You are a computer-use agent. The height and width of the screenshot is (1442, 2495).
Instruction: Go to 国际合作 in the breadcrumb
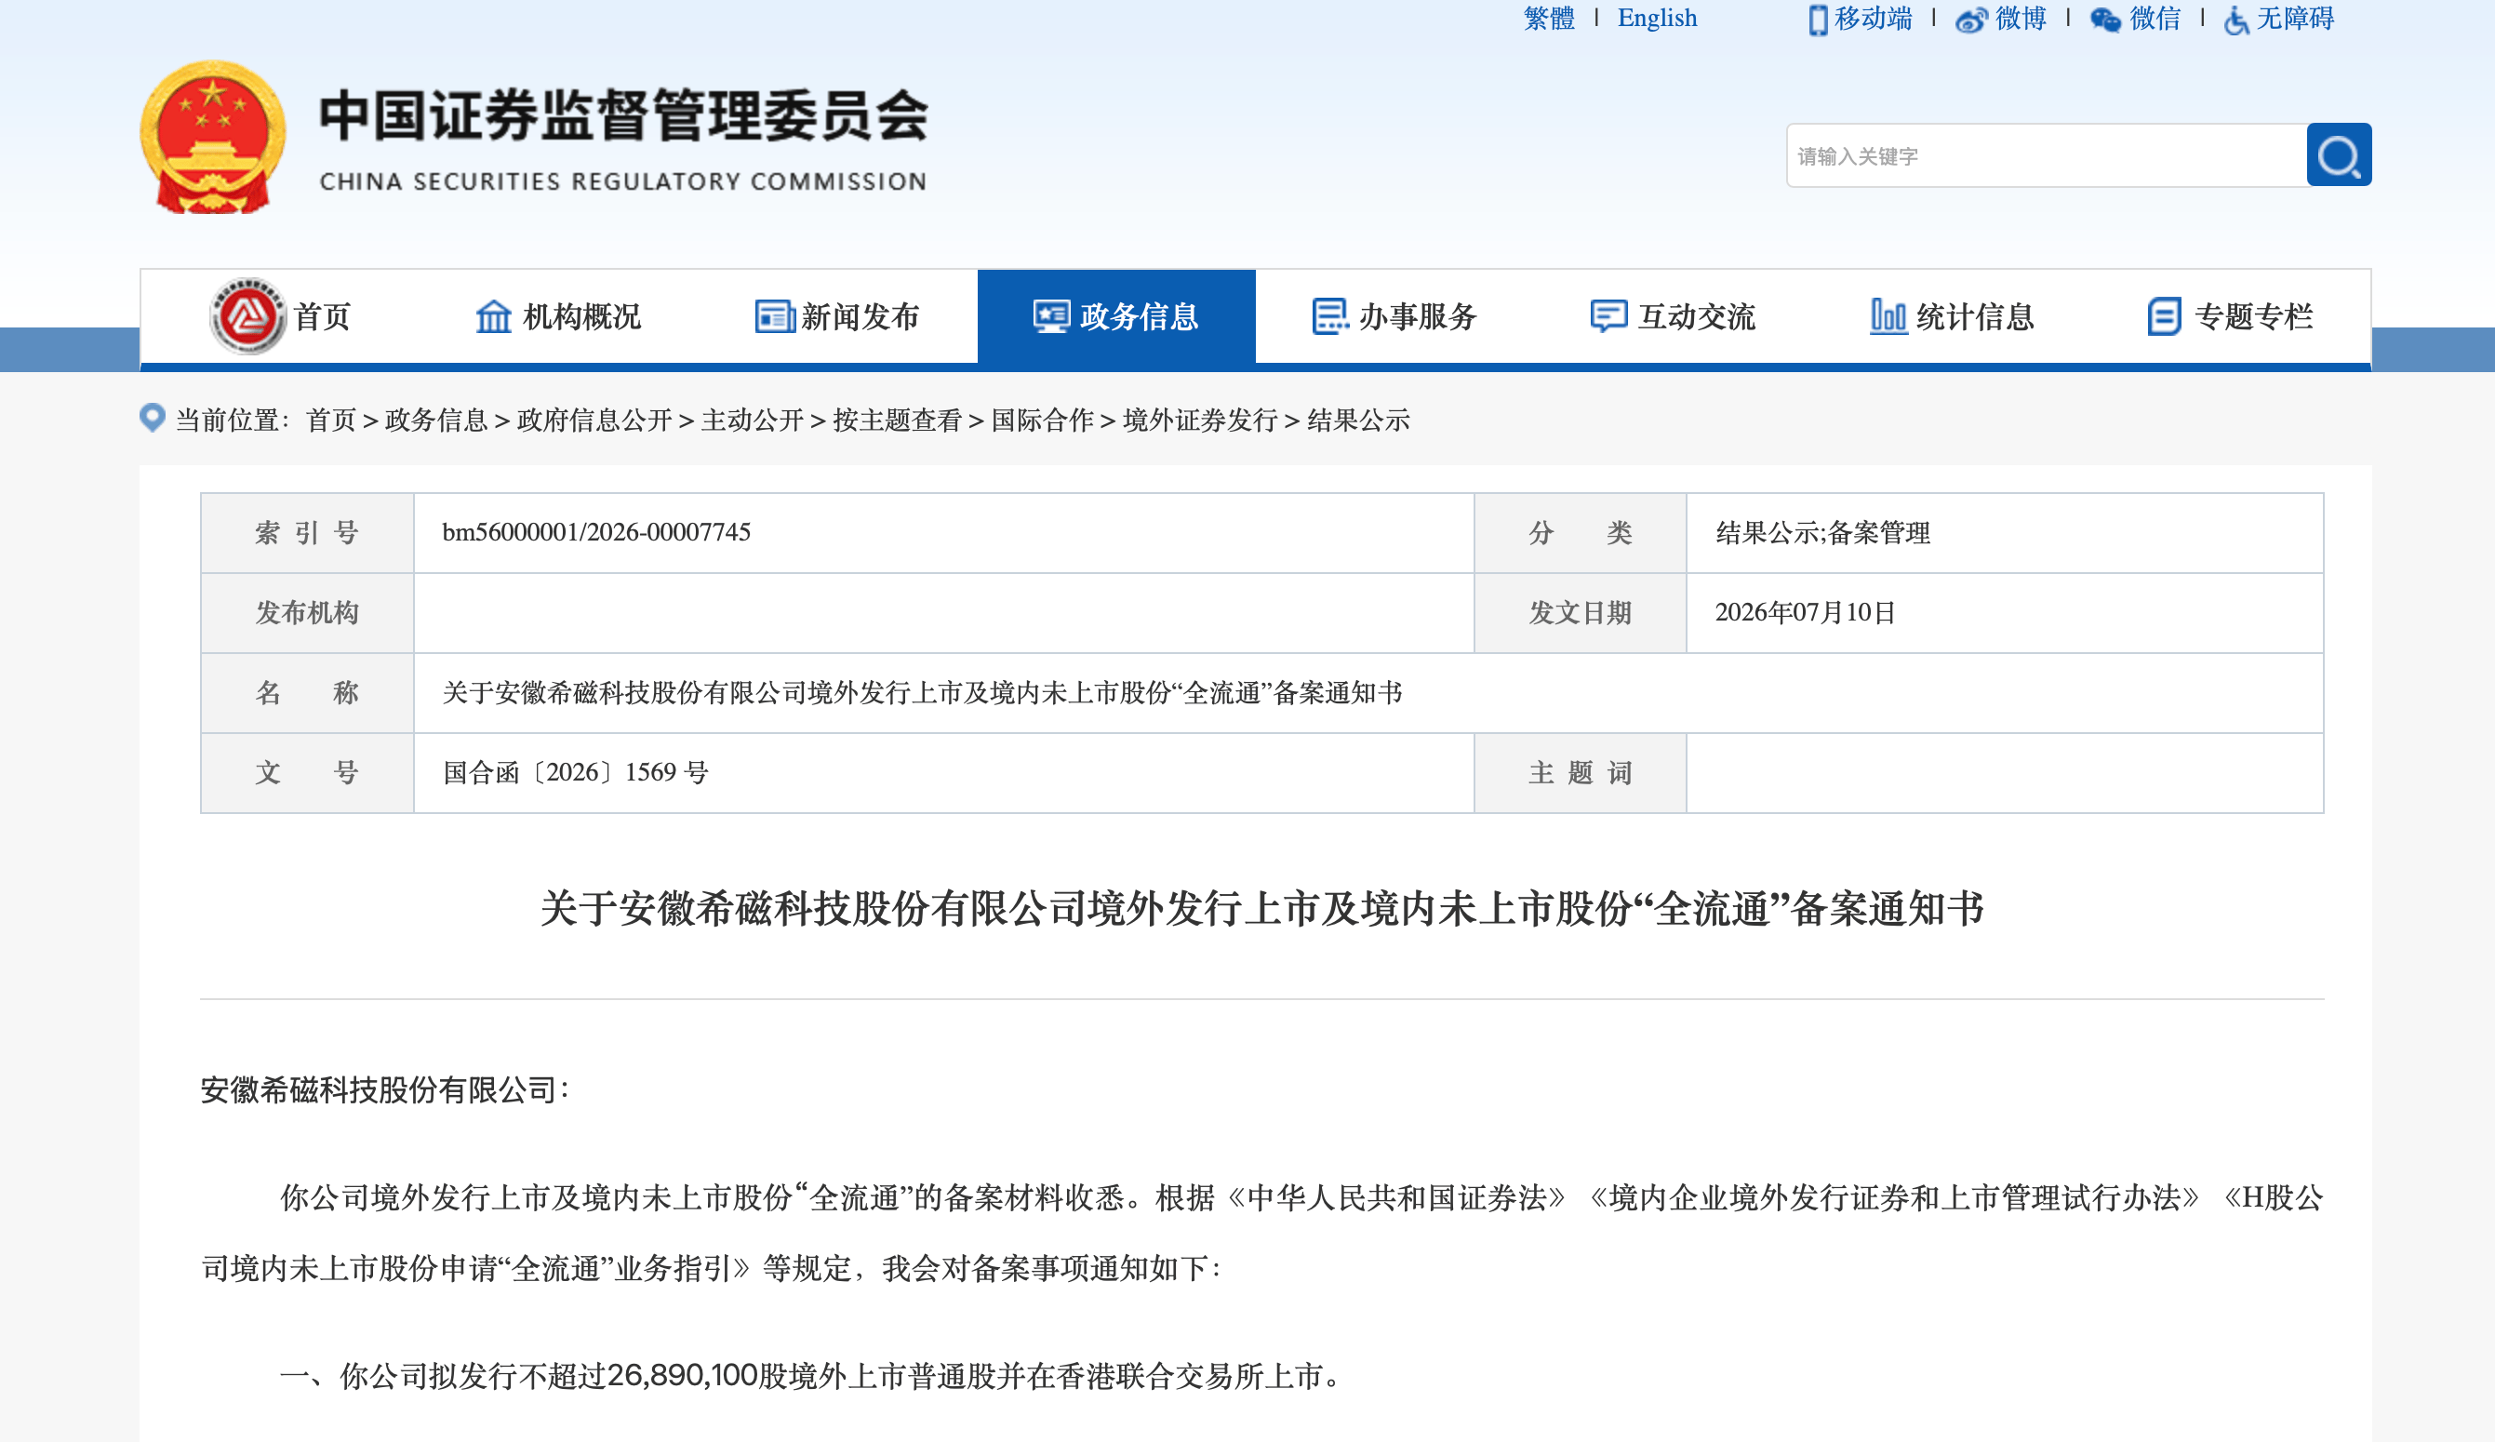pyautogui.click(x=1043, y=420)
